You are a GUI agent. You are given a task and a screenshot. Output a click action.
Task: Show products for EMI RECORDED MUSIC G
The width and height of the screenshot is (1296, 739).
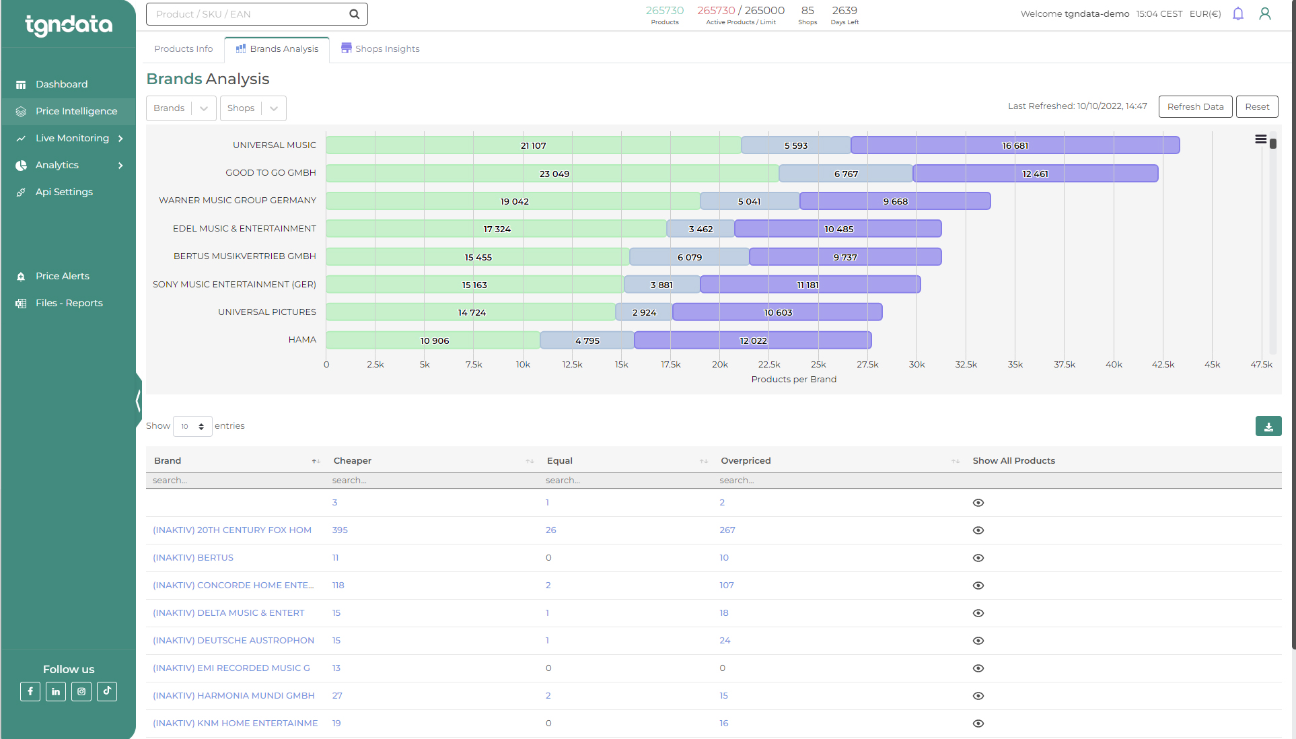(978, 668)
